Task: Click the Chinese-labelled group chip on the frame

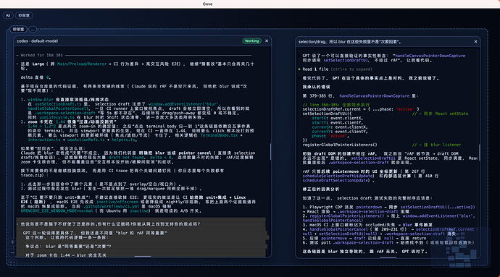Action: click(x=18, y=30)
